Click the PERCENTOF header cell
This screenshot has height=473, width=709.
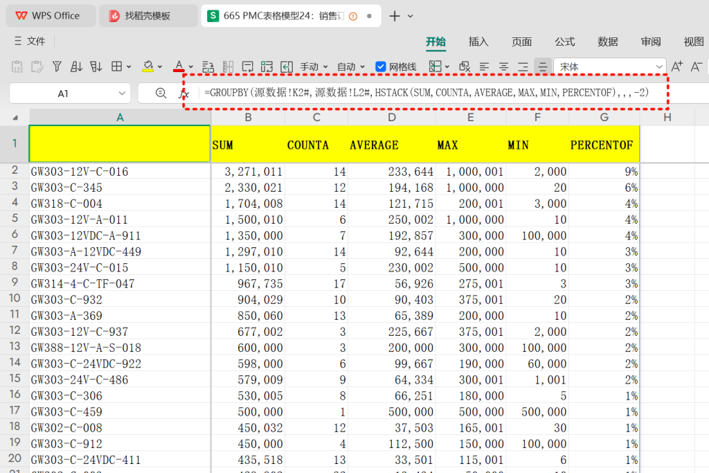click(604, 144)
